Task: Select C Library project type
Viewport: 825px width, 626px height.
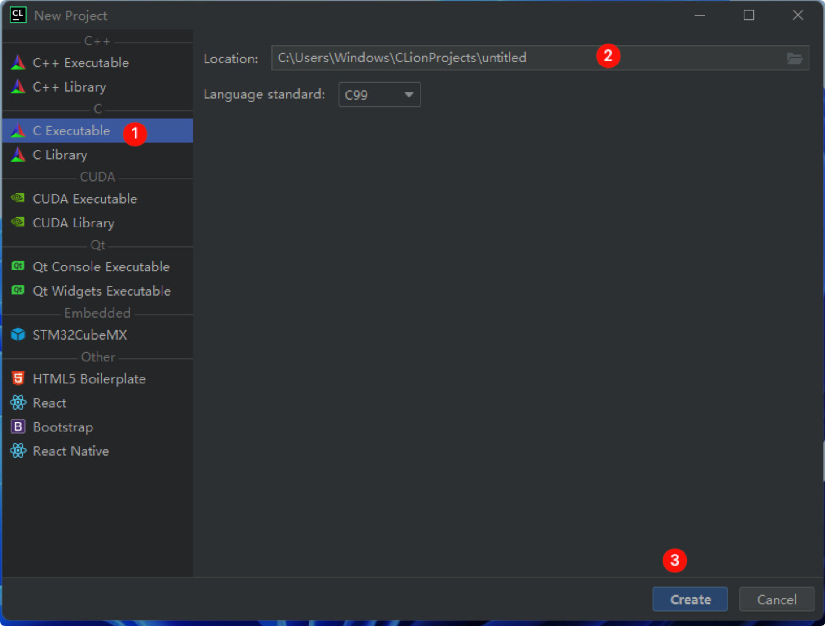Action: (60, 155)
